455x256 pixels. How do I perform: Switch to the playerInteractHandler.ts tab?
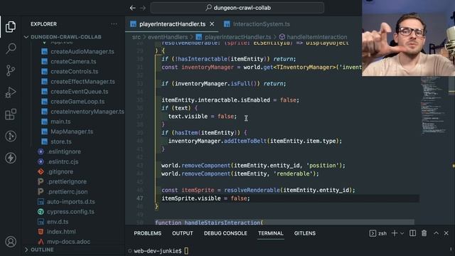(172, 24)
